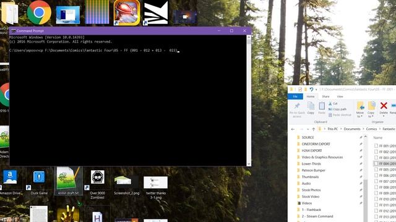Image resolution: width=396 pixels, height=222 pixels.
Task: Open the quick access toolbar customize dropdown
Action: point(316,89)
